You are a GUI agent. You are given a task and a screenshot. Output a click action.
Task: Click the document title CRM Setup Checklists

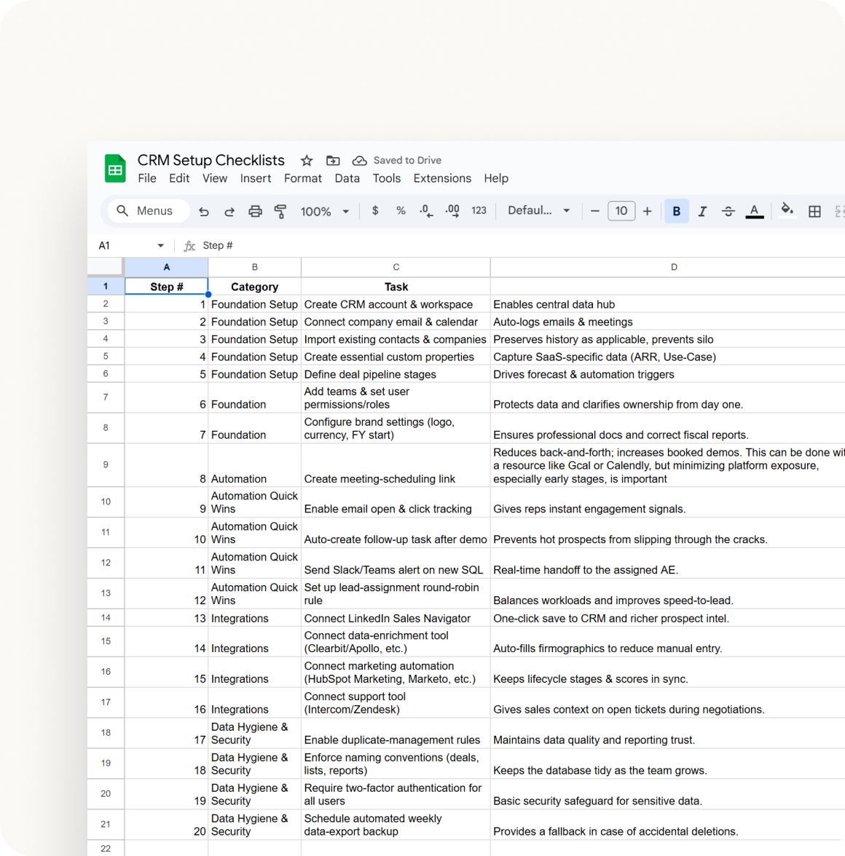click(x=211, y=160)
